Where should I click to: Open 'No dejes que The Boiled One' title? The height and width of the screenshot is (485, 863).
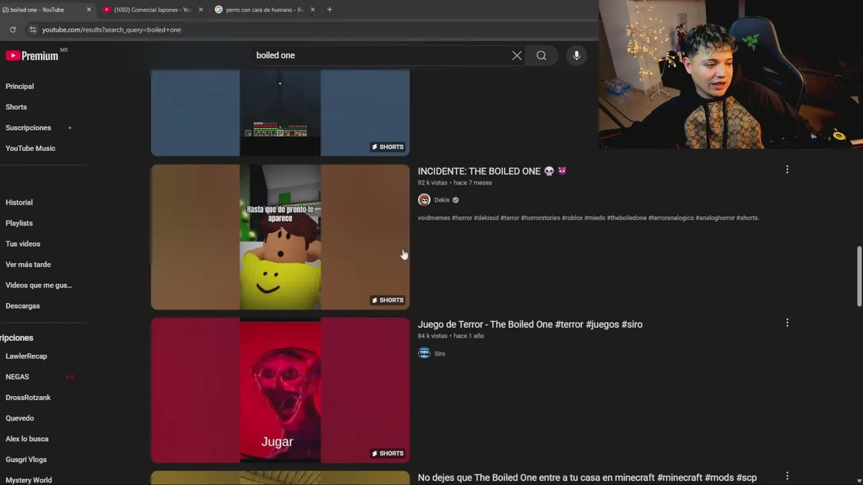(x=587, y=478)
